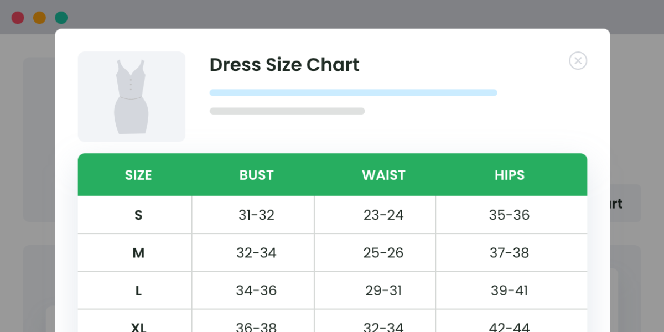664x332 pixels.
Task: Click the gray placeholder line under the title
Action: [x=287, y=111]
